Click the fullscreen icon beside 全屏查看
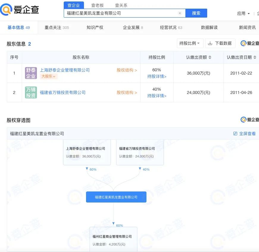 (235, 134)
